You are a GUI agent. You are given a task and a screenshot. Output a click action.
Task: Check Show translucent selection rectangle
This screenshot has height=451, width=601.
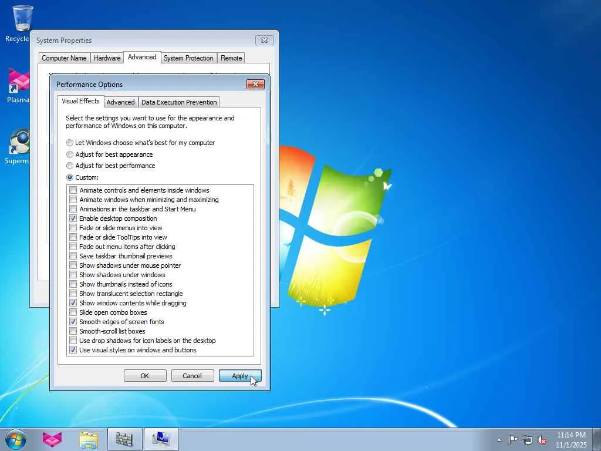[73, 294]
